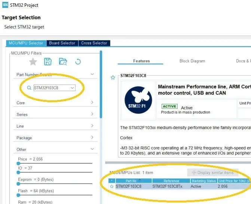Click the Eeprom slider handle
This screenshot has height=204, width=251.
click(x=18, y=184)
